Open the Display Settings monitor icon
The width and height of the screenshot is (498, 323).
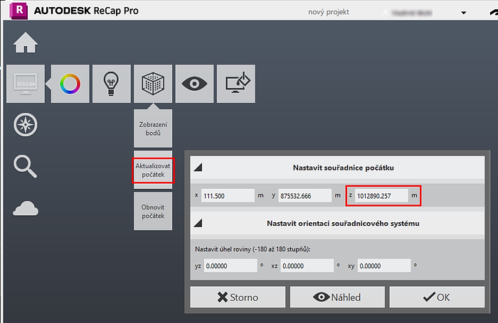[x=26, y=84]
